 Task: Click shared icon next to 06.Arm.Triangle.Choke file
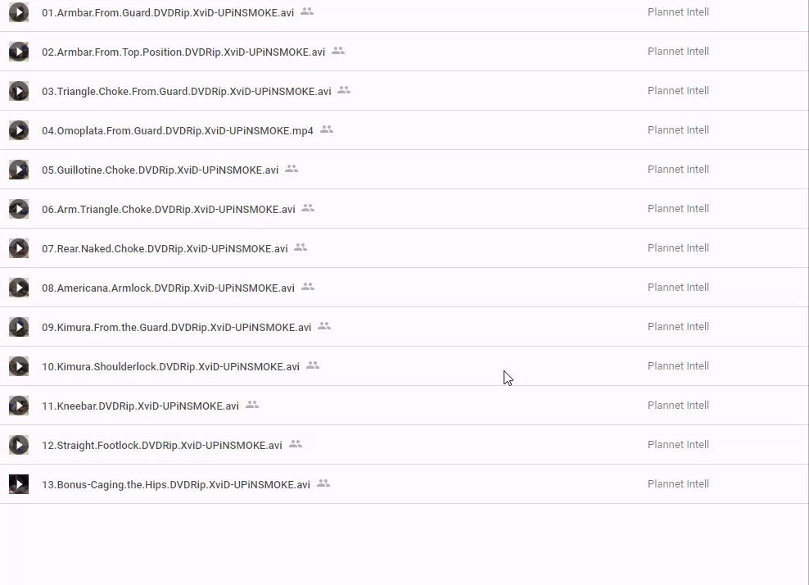pos(308,208)
